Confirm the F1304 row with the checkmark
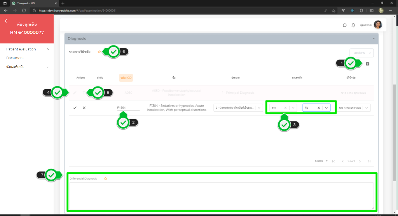Screen dimensions: 398x216 click(75, 107)
